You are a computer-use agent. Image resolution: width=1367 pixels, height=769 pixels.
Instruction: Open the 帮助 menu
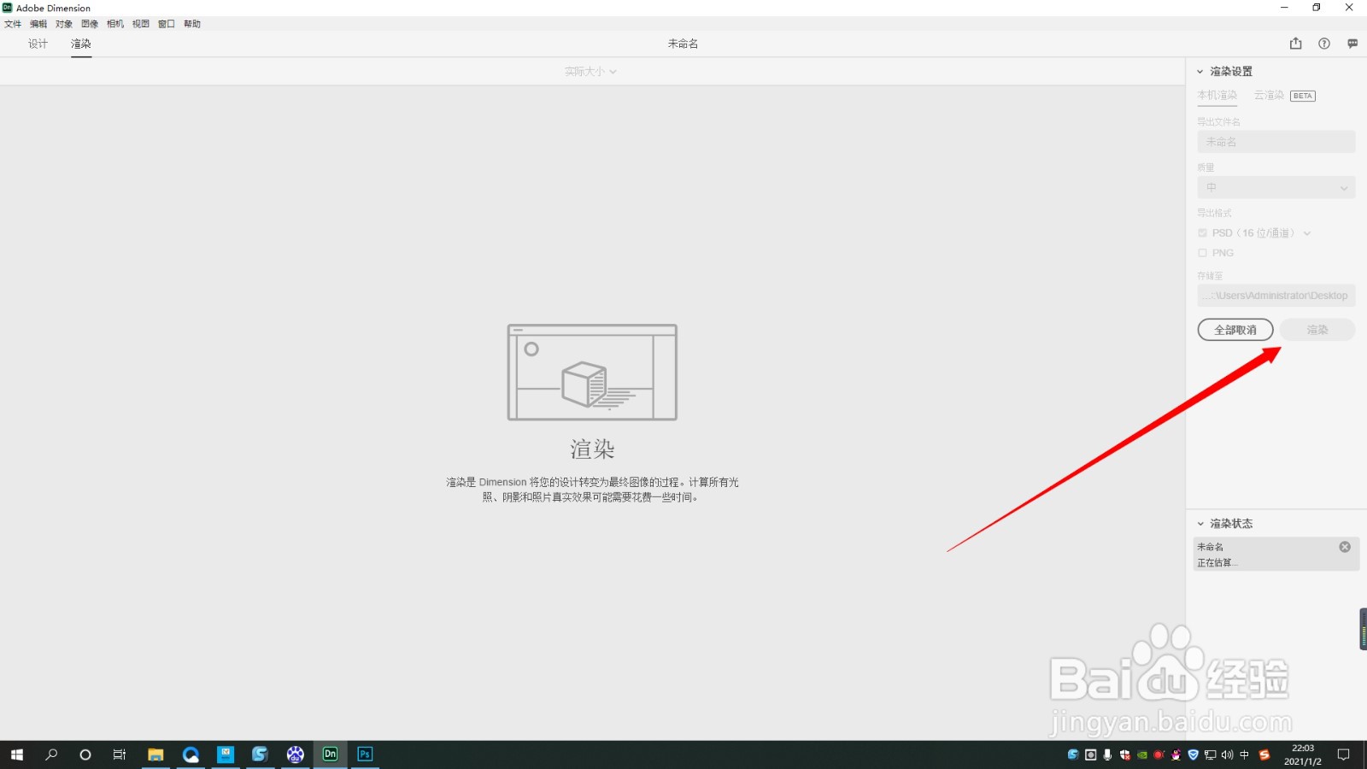pyautogui.click(x=192, y=24)
